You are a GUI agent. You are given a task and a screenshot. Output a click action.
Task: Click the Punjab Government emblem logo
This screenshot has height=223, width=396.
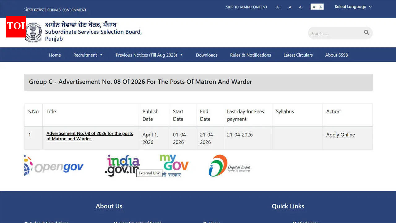tap(33, 32)
